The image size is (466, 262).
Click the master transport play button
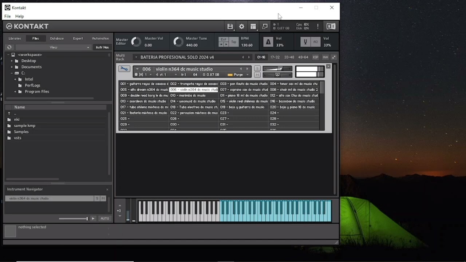click(226, 44)
